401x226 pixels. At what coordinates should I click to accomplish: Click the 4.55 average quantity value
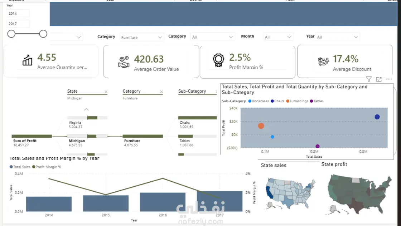click(47, 58)
